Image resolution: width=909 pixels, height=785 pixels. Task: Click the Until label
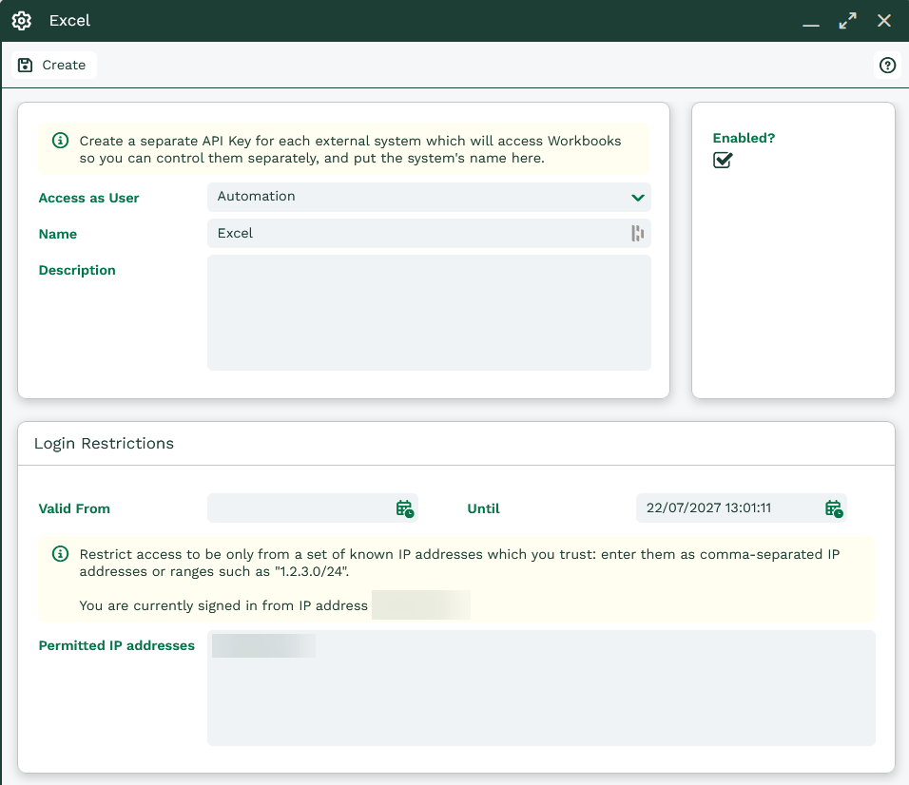point(483,508)
